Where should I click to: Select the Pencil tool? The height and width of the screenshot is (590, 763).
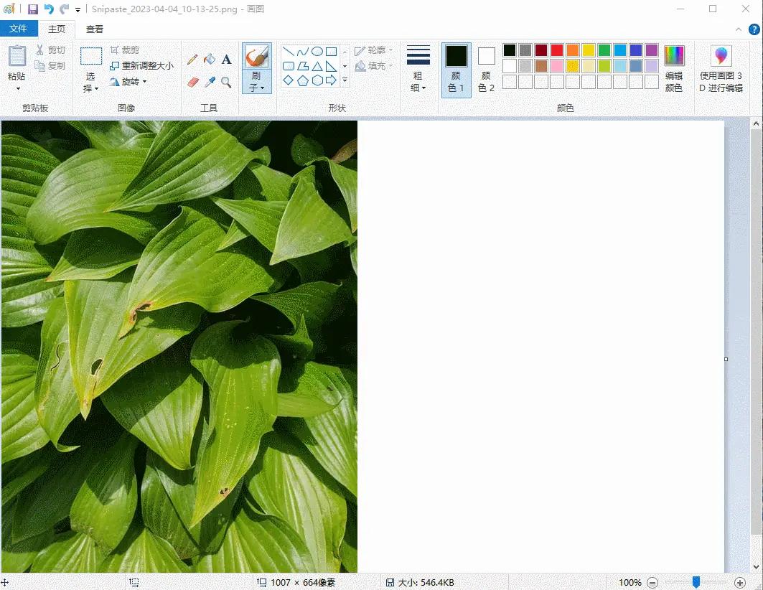coord(192,59)
